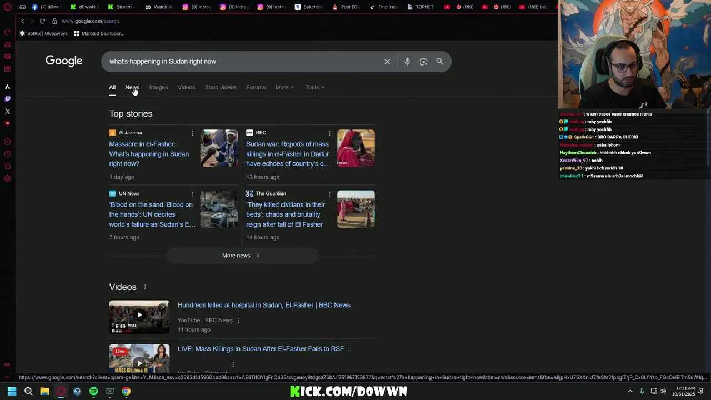
Task: Switch to the Videos results tab
Action: click(186, 87)
